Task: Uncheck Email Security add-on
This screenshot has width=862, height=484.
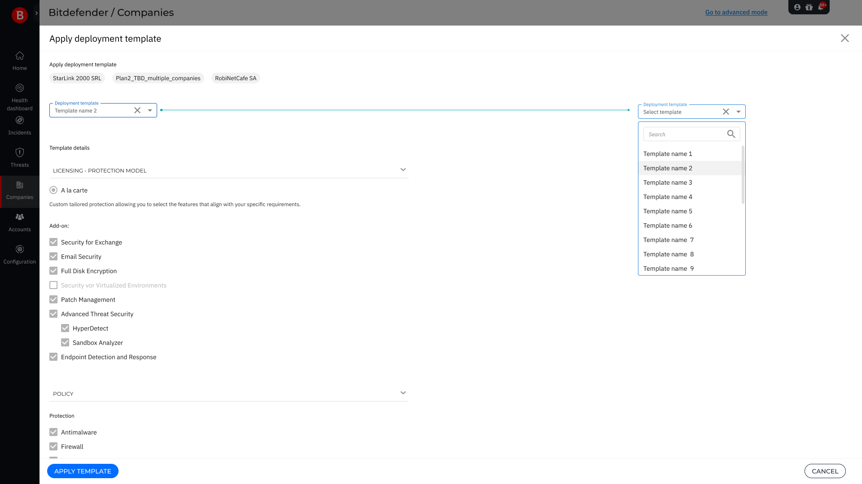Action: click(x=53, y=256)
